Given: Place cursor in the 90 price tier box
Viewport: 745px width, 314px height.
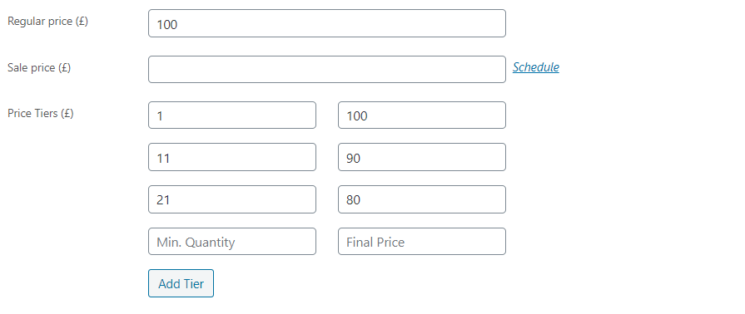Looking at the screenshot, I should [x=422, y=157].
